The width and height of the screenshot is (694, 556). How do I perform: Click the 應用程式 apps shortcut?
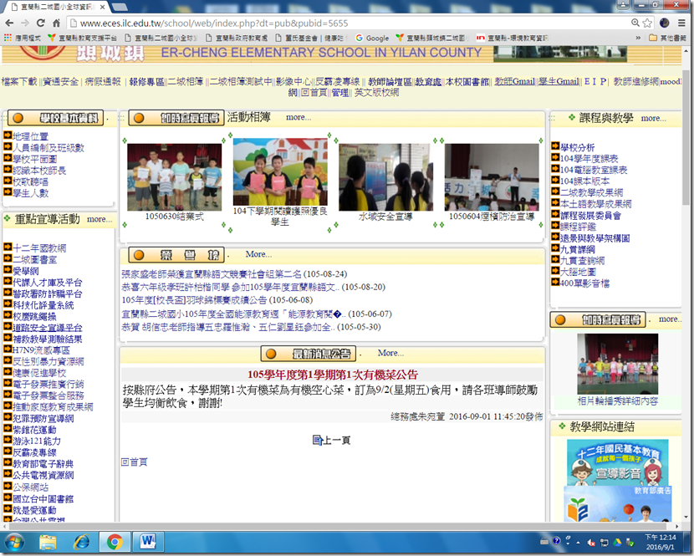22,38
